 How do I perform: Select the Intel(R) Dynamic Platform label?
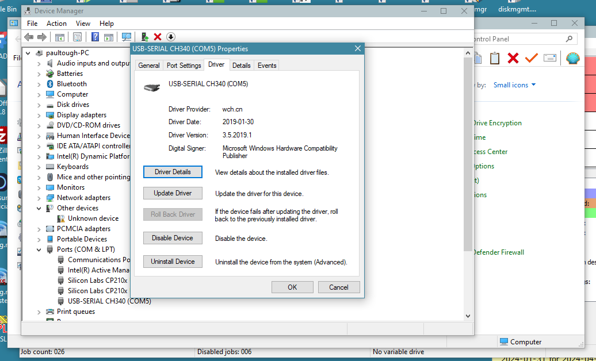pyautogui.click(x=93, y=156)
